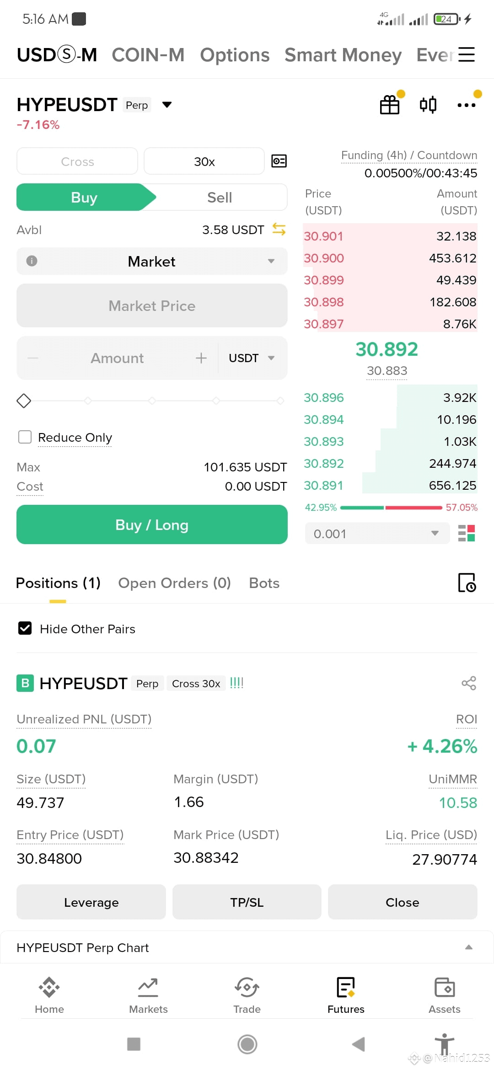The width and height of the screenshot is (494, 1070).
Task: Tap the plus amount stepper
Action: coord(201,358)
